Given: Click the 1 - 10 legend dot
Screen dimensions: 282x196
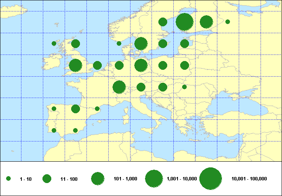Looking at the screenshot, I should [8, 178].
